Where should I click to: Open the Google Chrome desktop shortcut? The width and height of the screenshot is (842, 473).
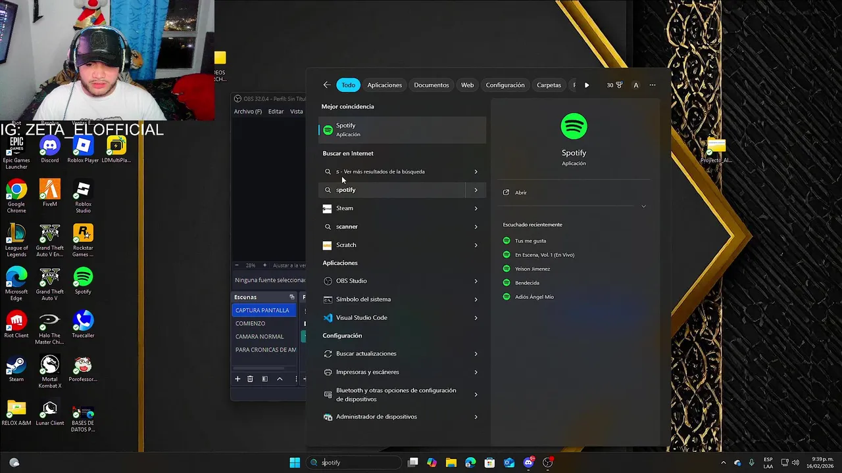click(16, 196)
